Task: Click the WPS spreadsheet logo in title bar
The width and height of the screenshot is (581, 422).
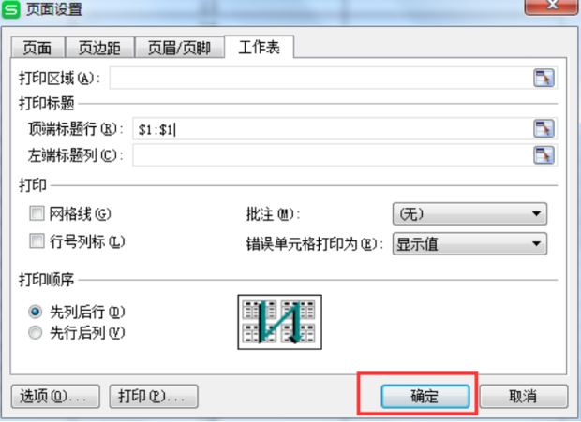Action: [11, 9]
